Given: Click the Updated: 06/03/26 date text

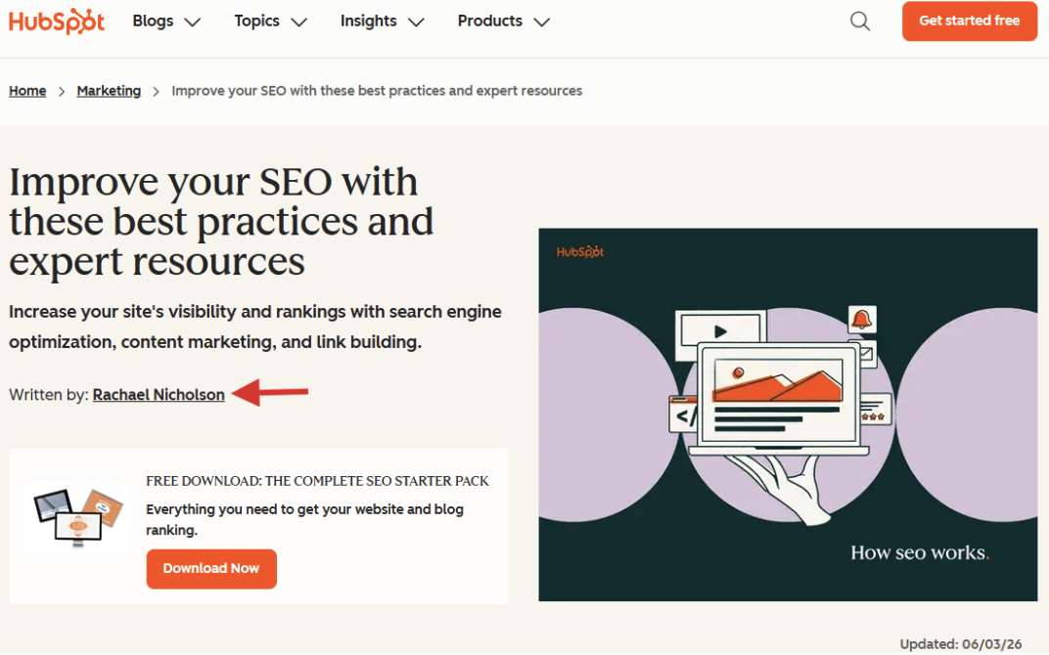Looking at the screenshot, I should tap(961, 644).
